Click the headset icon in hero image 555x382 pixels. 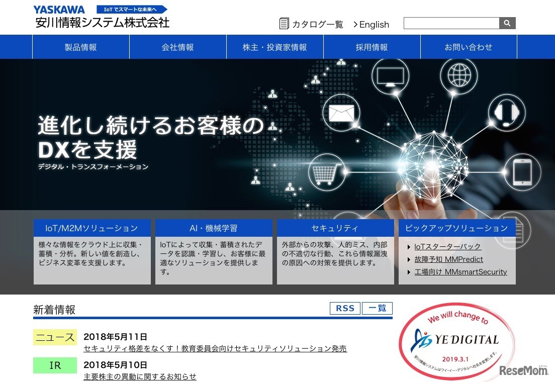pyautogui.click(x=507, y=113)
